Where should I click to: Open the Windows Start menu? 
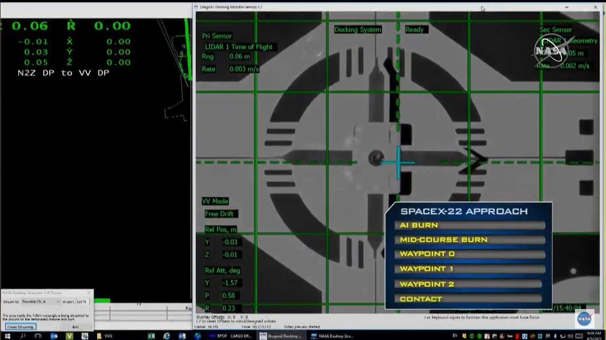(x=7, y=336)
